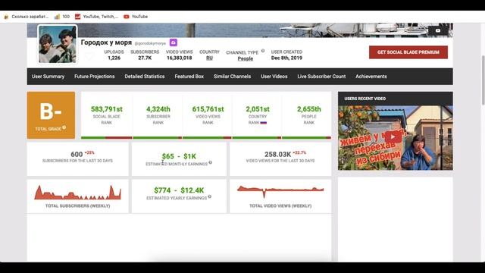Click the 2,655th people rank
The height and width of the screenshot is (273, 485).
pyautogui.click(x=309, y=109)
